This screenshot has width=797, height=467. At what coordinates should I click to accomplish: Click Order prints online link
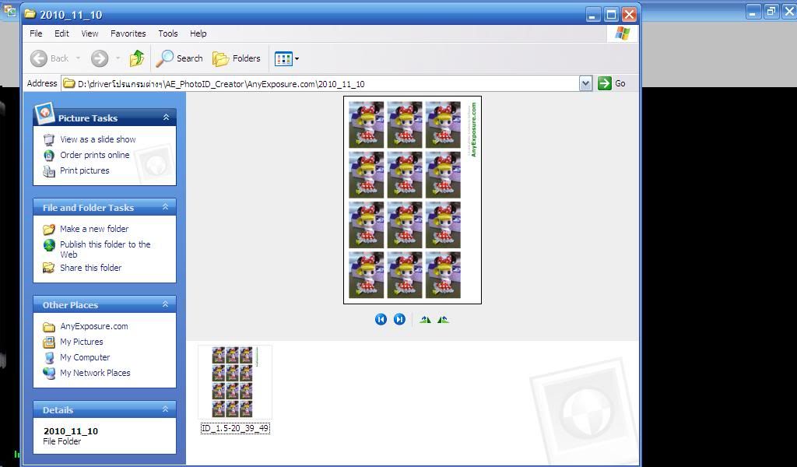pyautogui.click(x=94, y=155)
